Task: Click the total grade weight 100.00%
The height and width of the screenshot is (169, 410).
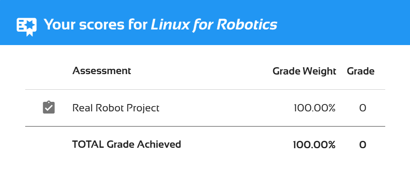Action: (x=314, y=145)
